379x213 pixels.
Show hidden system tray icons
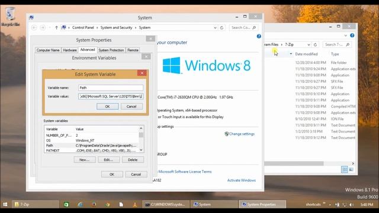pos(330,205)
